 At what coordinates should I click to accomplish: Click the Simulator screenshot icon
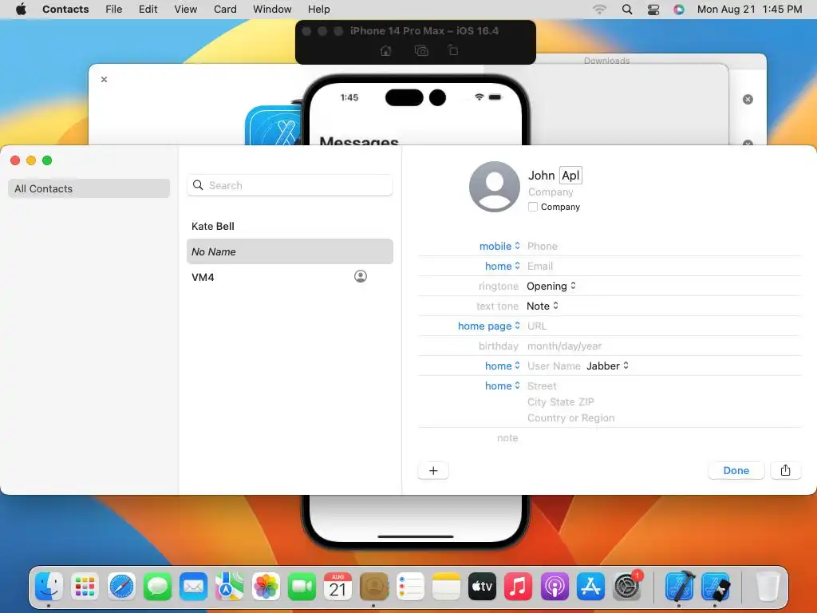(x=421, y=50)
